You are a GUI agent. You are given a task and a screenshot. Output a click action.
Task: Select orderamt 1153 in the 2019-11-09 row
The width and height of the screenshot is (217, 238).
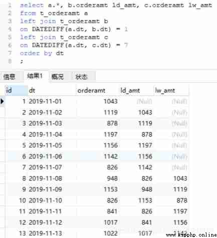point(111,189)
